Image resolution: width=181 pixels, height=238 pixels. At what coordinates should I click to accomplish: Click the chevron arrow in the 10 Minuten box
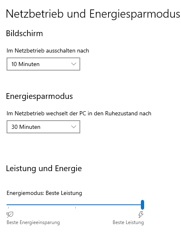click(x=74, y=64)
